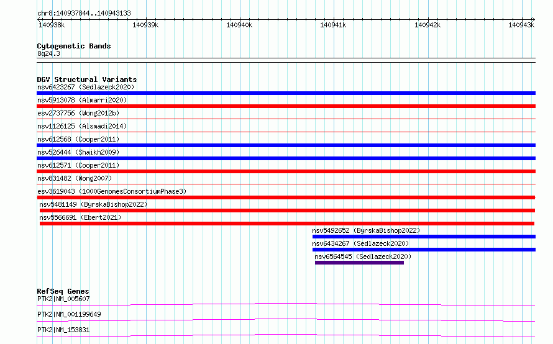This screenshot has width=553, height=344.
Task: Open the esv3619043 red variant bar
Action: click(286, 197)
